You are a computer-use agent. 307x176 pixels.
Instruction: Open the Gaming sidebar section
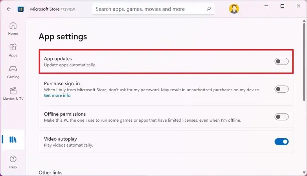tap(13, 72)
